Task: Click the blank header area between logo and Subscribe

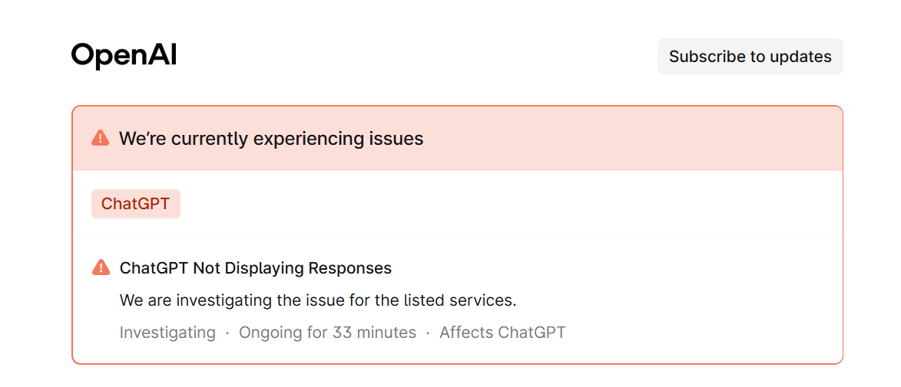Action: click(415, 57)
